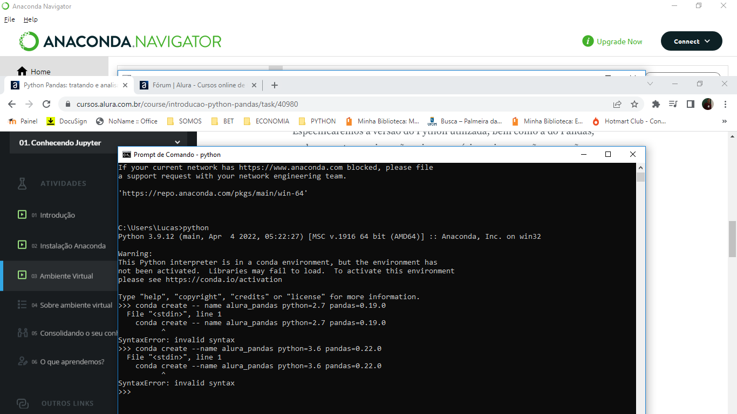Click the repo.anaconda.com URL text
737x414 pixels.
pyautogui.click(x=213, y=193)
